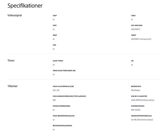The width and height of the screenshot is (161, 133).
Task: Click the 24P-INDGANG specification label
Action: pyautogui.click(x=137, y=25)
